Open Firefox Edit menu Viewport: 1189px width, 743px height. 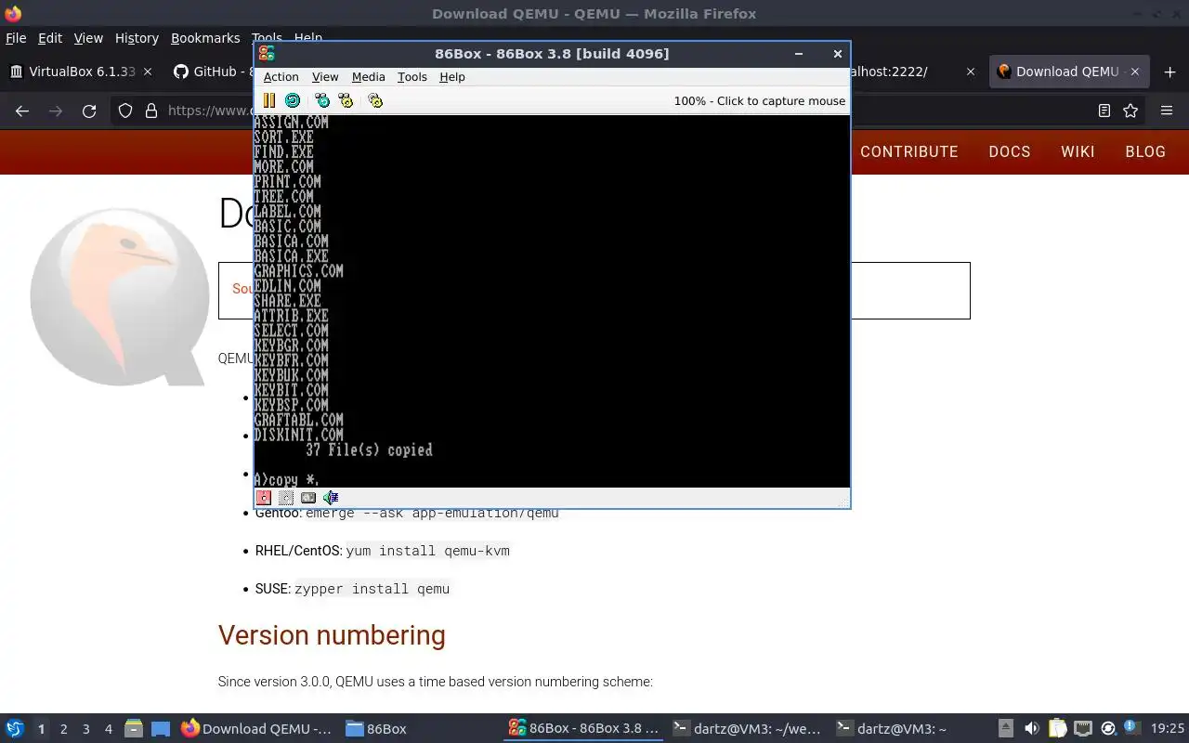pos(50,38)
